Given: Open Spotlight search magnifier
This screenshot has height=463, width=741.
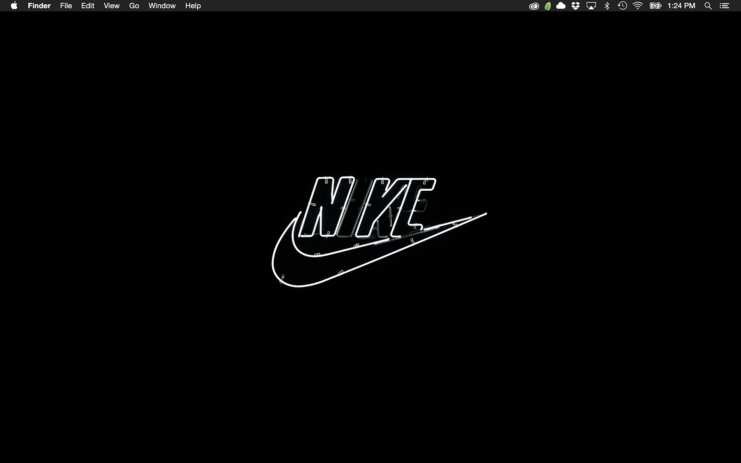Looking at the screenshot, I should tap(708, 6).
